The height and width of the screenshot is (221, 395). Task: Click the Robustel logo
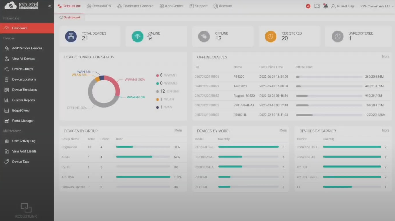21,5
